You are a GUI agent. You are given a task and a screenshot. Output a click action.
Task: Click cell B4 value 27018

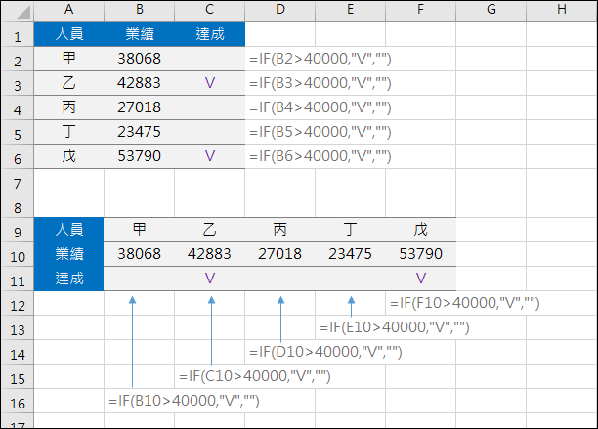(x=139, y=107)
